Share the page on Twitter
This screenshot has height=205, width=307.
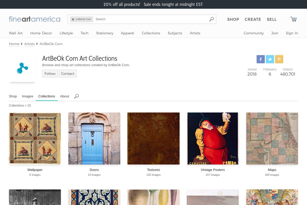270,59
